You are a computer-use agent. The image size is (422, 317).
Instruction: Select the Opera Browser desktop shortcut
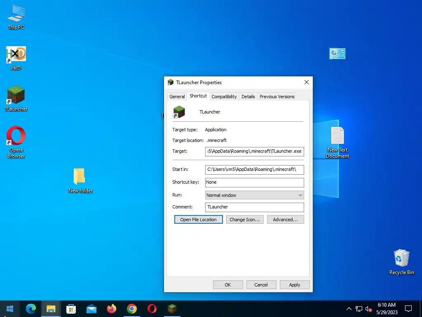coord(16,142)
